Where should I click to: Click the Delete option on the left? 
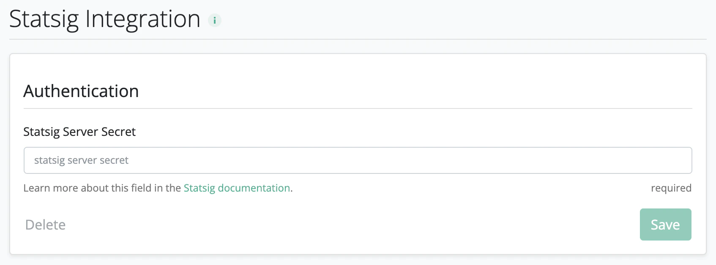pyautogui.click(x=46, y=224)
